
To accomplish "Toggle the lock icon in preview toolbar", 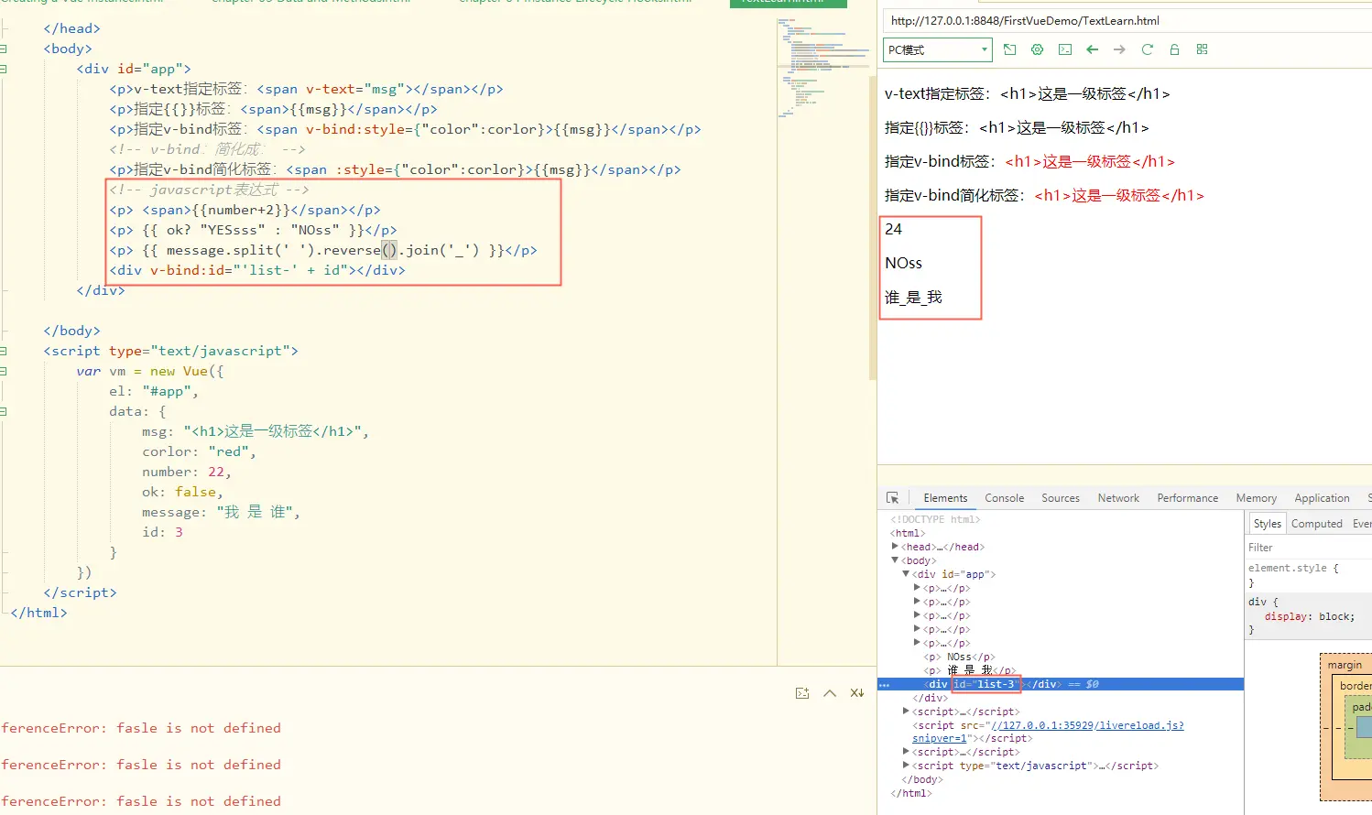I will click(1174, 49).
